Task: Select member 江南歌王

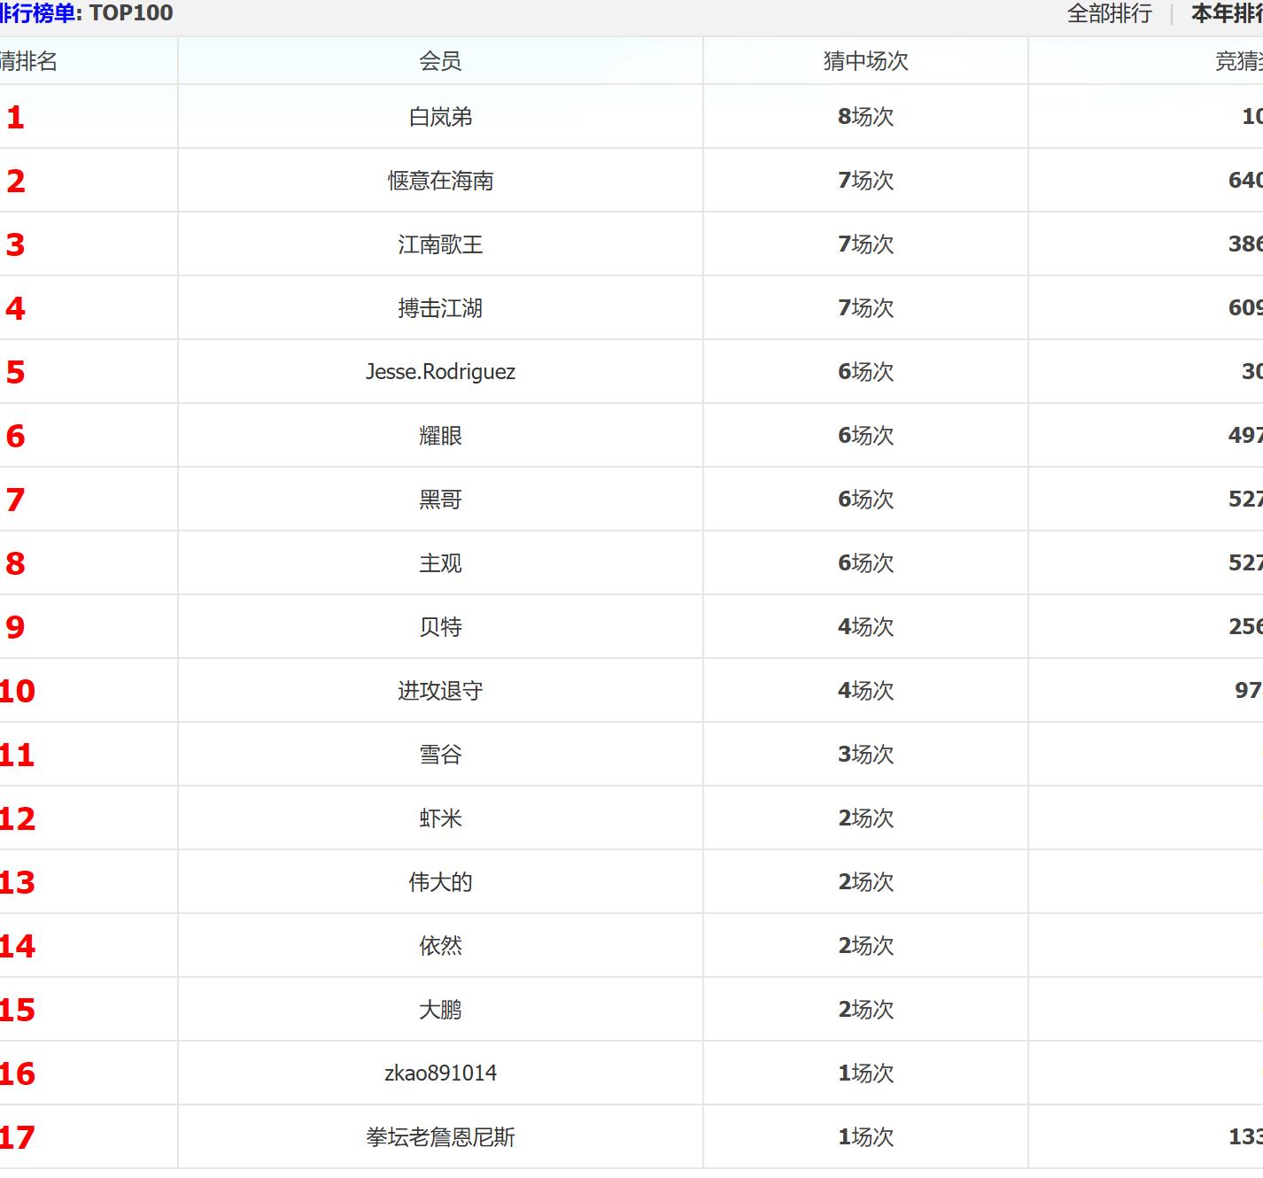Action: [440, 244]
